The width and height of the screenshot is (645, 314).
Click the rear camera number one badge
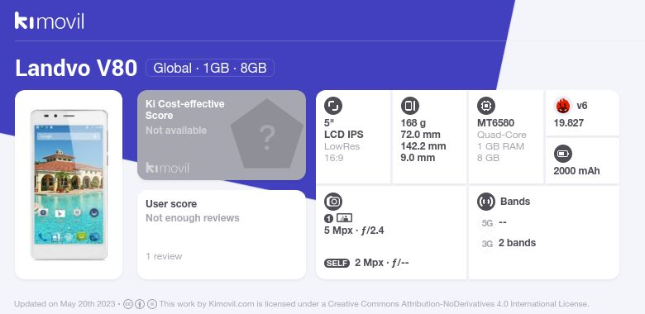[328, 219]
